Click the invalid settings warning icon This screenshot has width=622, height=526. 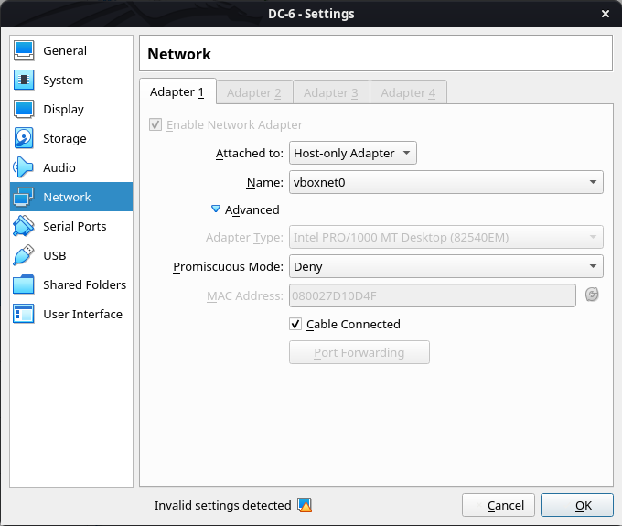tap(305, 505)
